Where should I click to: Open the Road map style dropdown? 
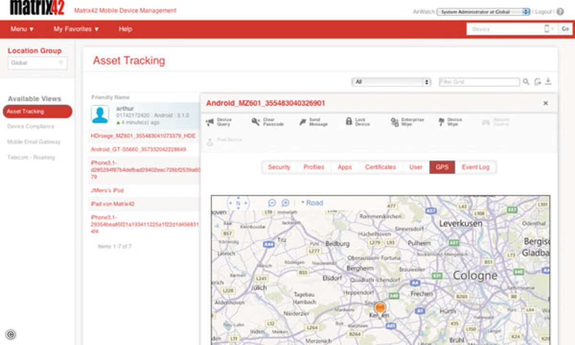click(312, 203)
